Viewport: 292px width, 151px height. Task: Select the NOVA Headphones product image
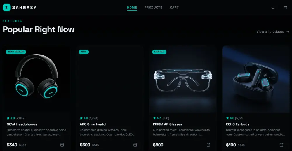click(x=36, y=79)
